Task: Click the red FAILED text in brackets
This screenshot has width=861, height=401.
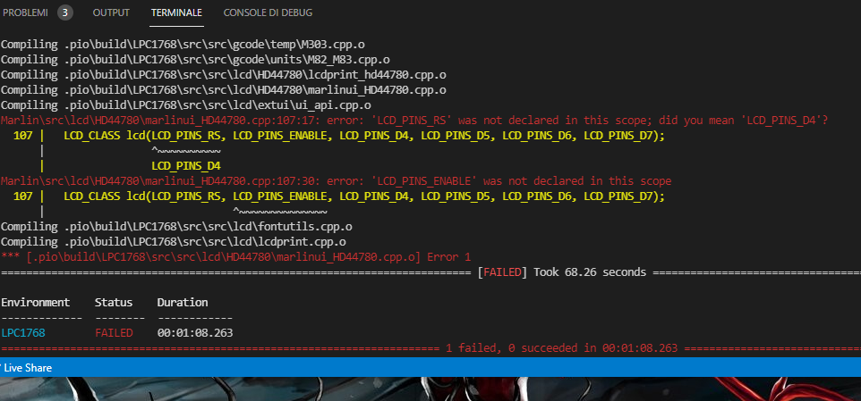Action: point(502,272)
